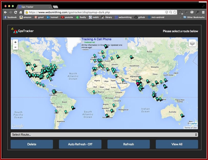The width and height of the screenshot is (208, 160).
Task: Zoom in on the map
Action: point(15,42)
